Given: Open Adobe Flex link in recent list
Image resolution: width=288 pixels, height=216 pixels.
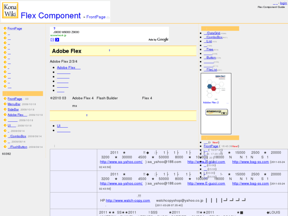Looking at the screenshot, I should tap(17, 115).
